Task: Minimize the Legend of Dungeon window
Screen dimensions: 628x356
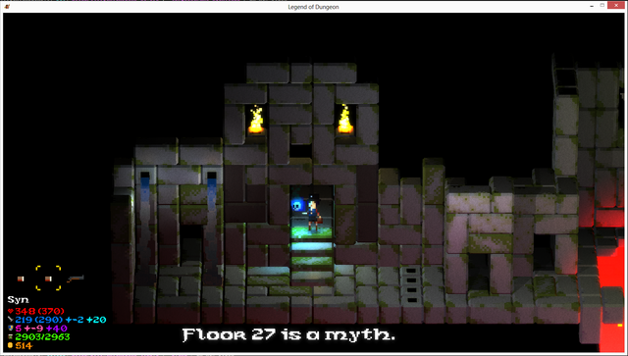Action: (x=592, y=6)
